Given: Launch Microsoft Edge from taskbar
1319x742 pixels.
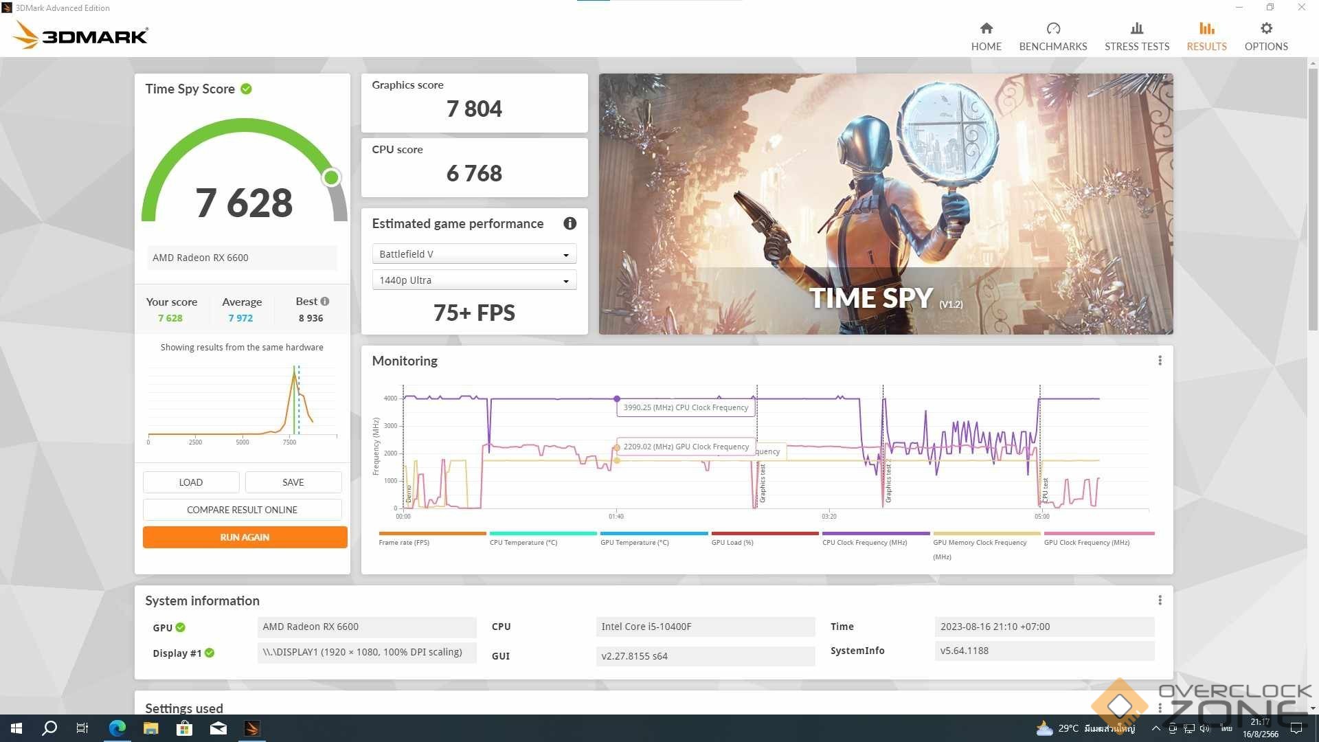Looking at the screenshot, I should 117,728.
